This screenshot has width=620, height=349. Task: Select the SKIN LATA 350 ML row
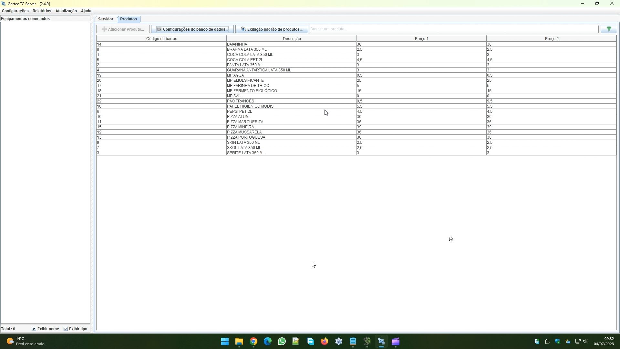356,143
